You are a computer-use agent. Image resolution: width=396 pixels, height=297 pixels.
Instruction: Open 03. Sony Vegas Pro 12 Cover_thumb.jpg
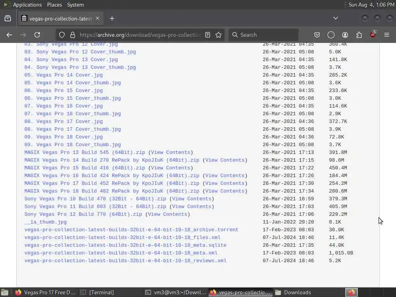(x=80, y=52)
